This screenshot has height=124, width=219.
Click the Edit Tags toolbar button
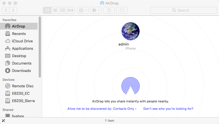122,10
